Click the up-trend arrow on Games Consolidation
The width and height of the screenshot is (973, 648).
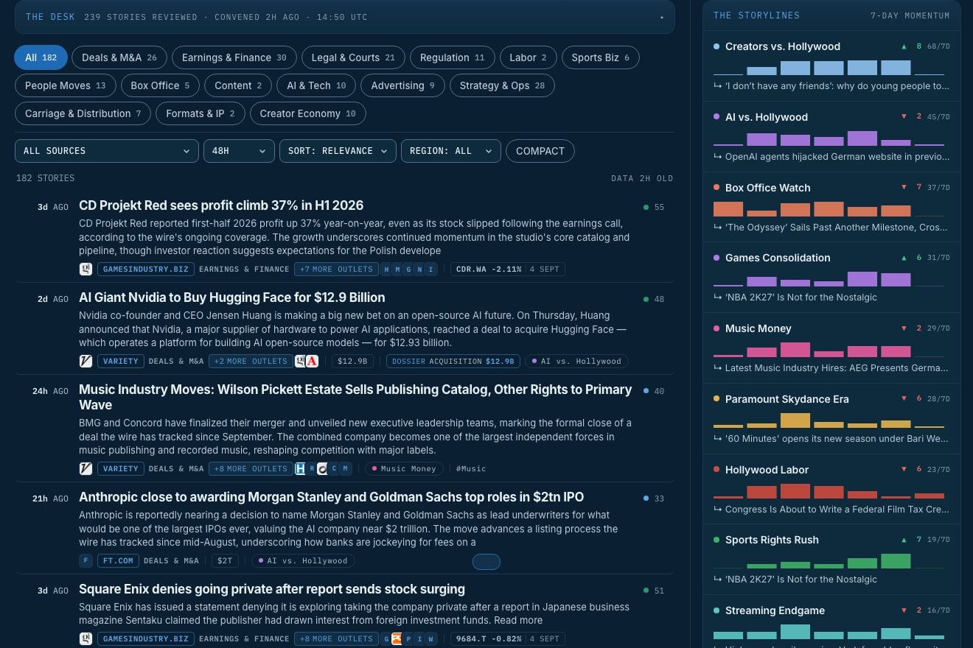tap(904, 258)
